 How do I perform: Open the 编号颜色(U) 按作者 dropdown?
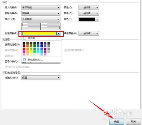point(89,33)
